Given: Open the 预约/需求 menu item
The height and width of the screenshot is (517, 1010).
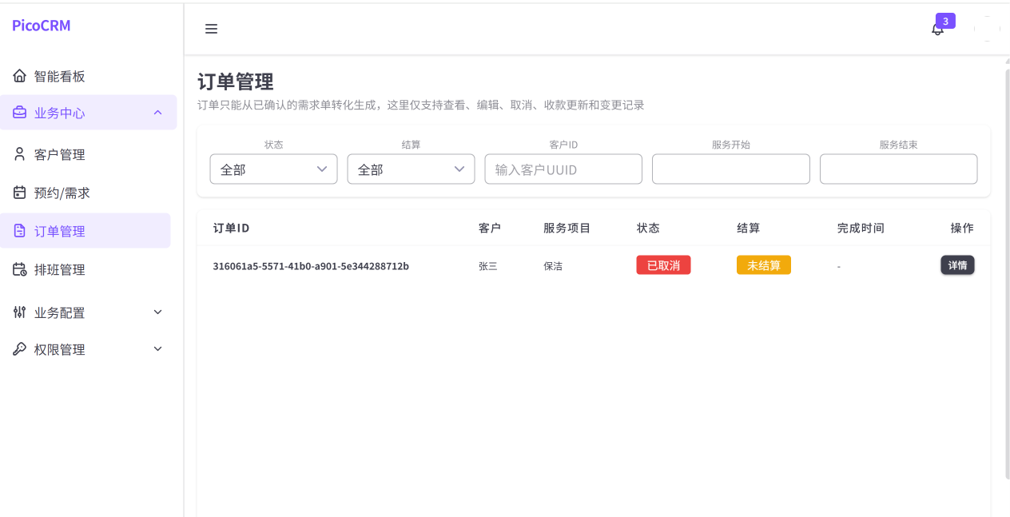Looking at the screenshot, I should (x=85, y=193).
